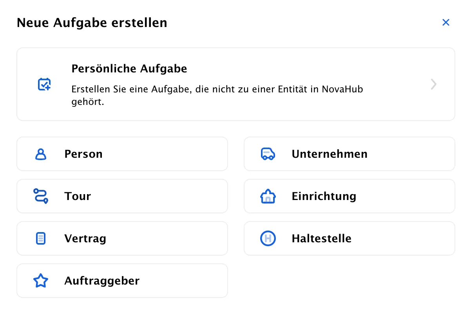Click the Persönliche Aufgabe description text

point(217,96)
